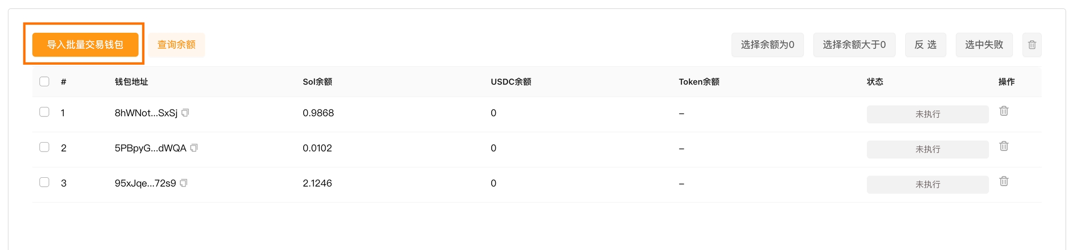Select the checkbox for wallet row 2
Image resolution: width=1080 pixels, height=250 pixels.
[45, 147]
